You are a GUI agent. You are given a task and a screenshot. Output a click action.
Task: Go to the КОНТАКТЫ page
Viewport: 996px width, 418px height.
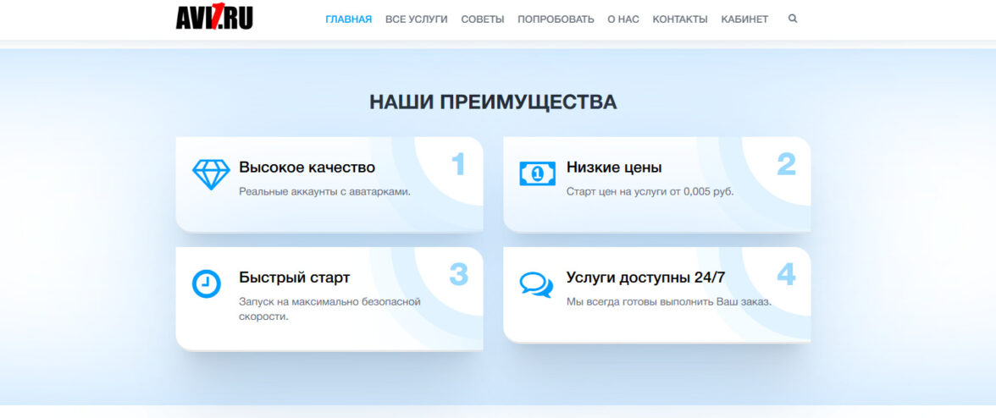point(679,19)
